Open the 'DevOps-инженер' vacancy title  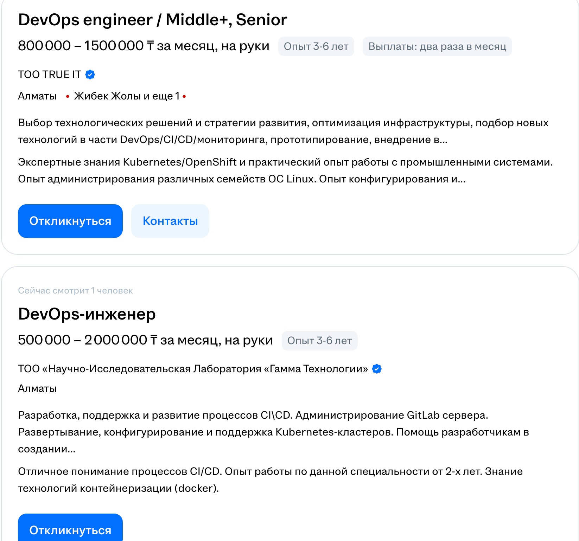tap(87, 314)
